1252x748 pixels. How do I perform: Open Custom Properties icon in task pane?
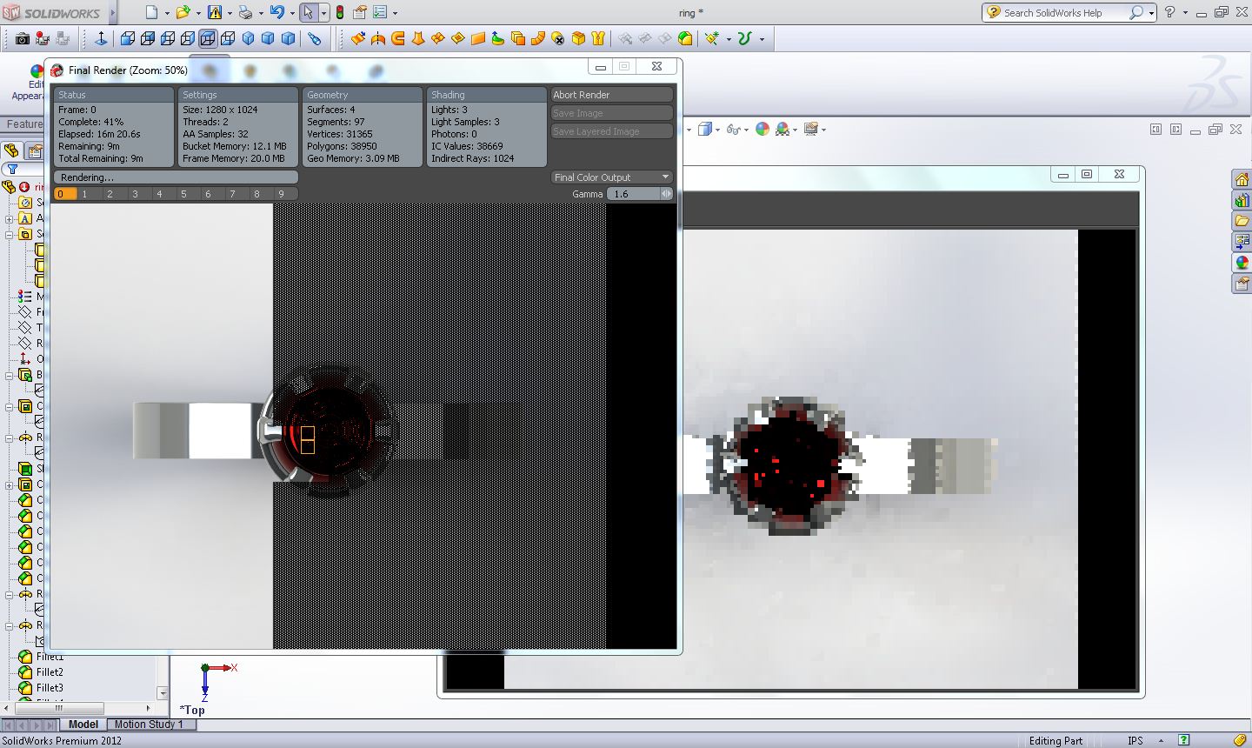1242,284
